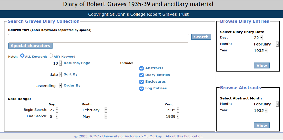Toggle the Diary Entries checkbox
The image size is (283, 140).
(x=141, y=75)
